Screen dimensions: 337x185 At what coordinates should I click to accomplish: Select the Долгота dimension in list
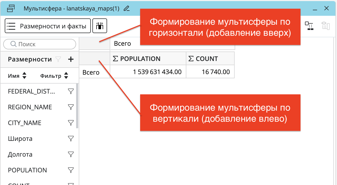[x=20, y=155]
